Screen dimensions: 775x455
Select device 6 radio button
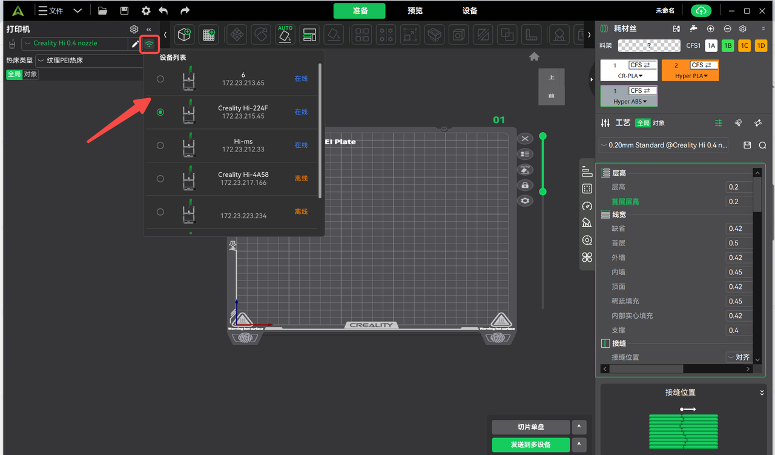click(160, 79)
